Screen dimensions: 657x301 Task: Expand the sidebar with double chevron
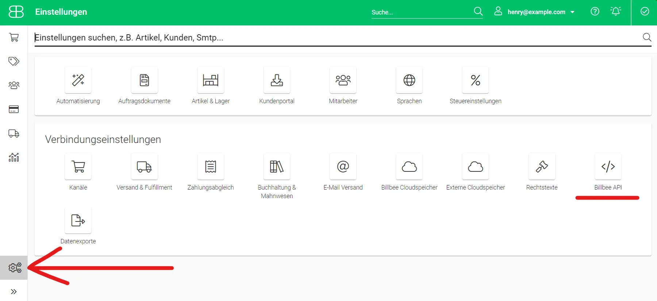14,292
